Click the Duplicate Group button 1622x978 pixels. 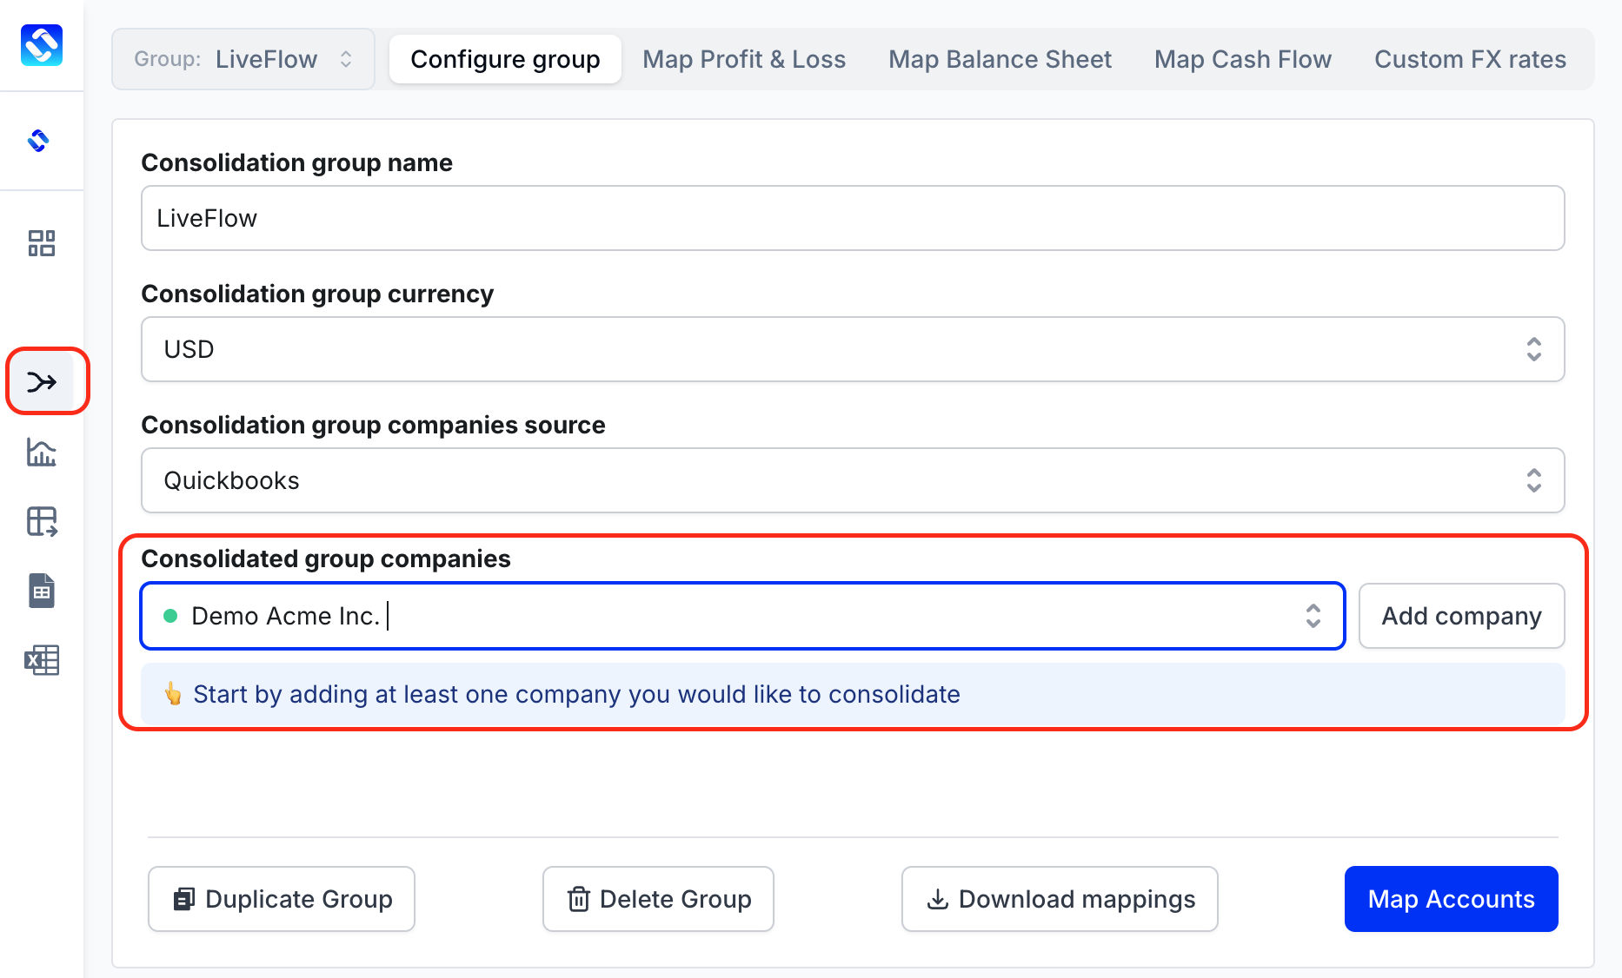click(282, 899)
